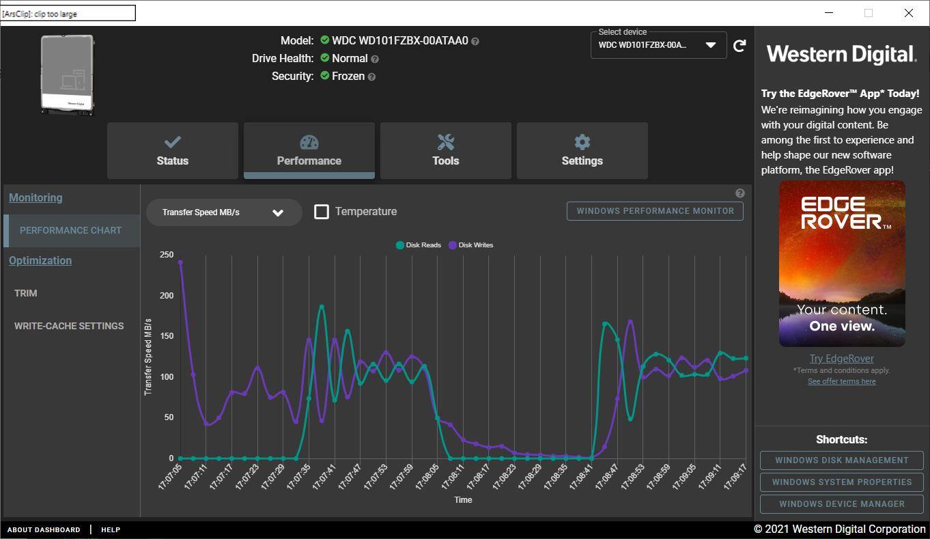Click the question mark icon above the chart

click(739, 193)
